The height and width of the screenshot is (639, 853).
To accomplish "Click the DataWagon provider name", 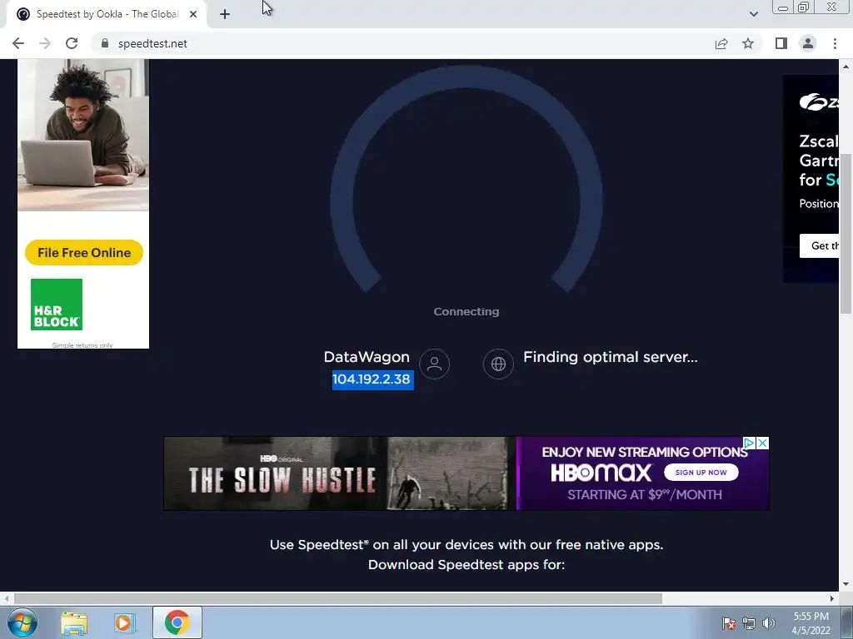I will pyautogui.click(x=367, y=357).
